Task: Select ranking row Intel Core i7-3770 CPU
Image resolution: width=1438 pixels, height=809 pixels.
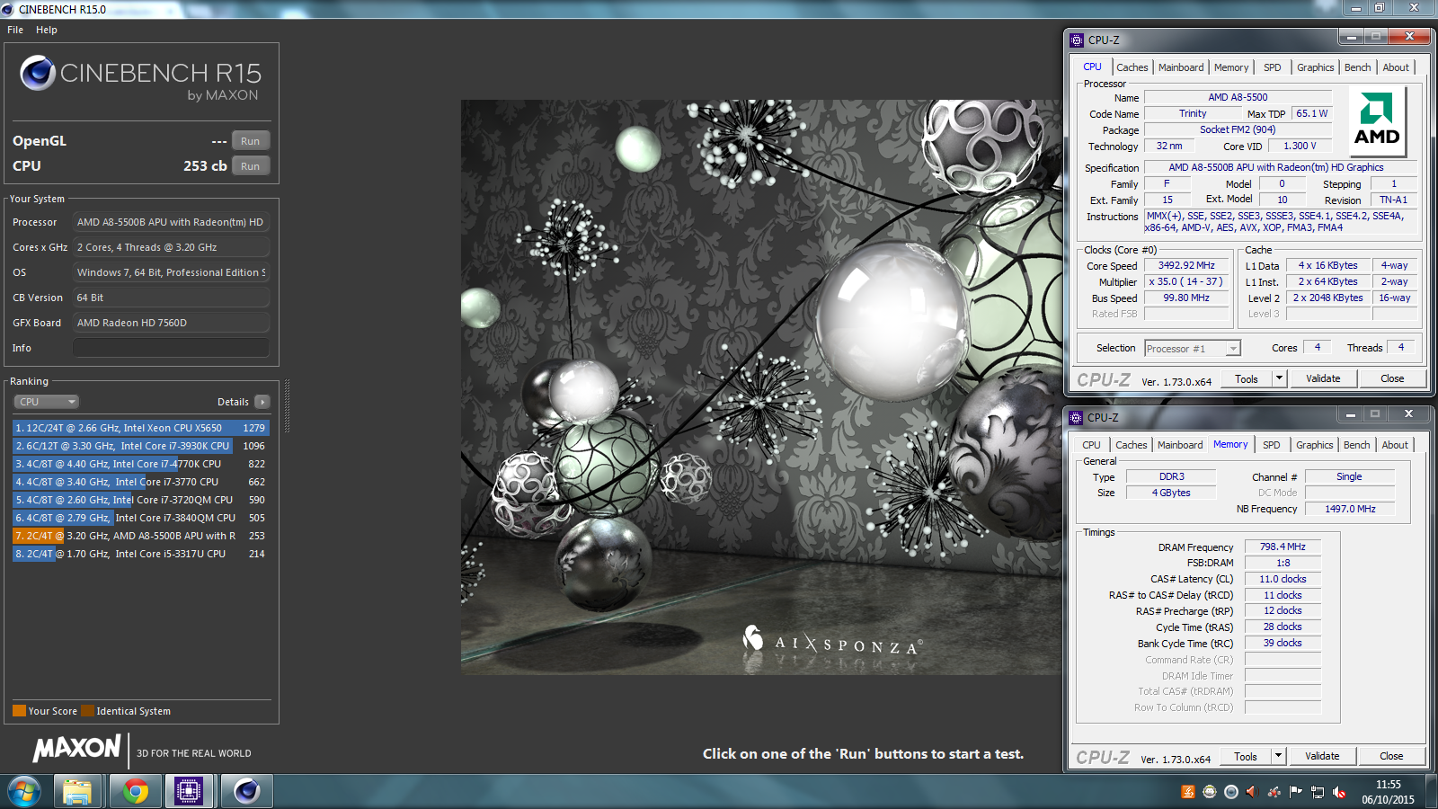Action: pyautogui.click(x=141, y=482)
